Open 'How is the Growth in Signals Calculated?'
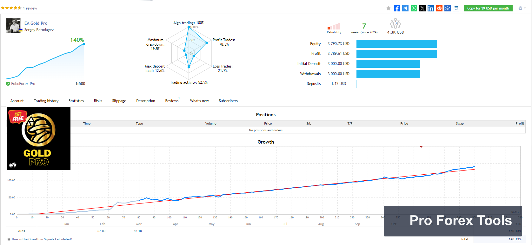Screen dimensions: 532x245 click(42, 239)
